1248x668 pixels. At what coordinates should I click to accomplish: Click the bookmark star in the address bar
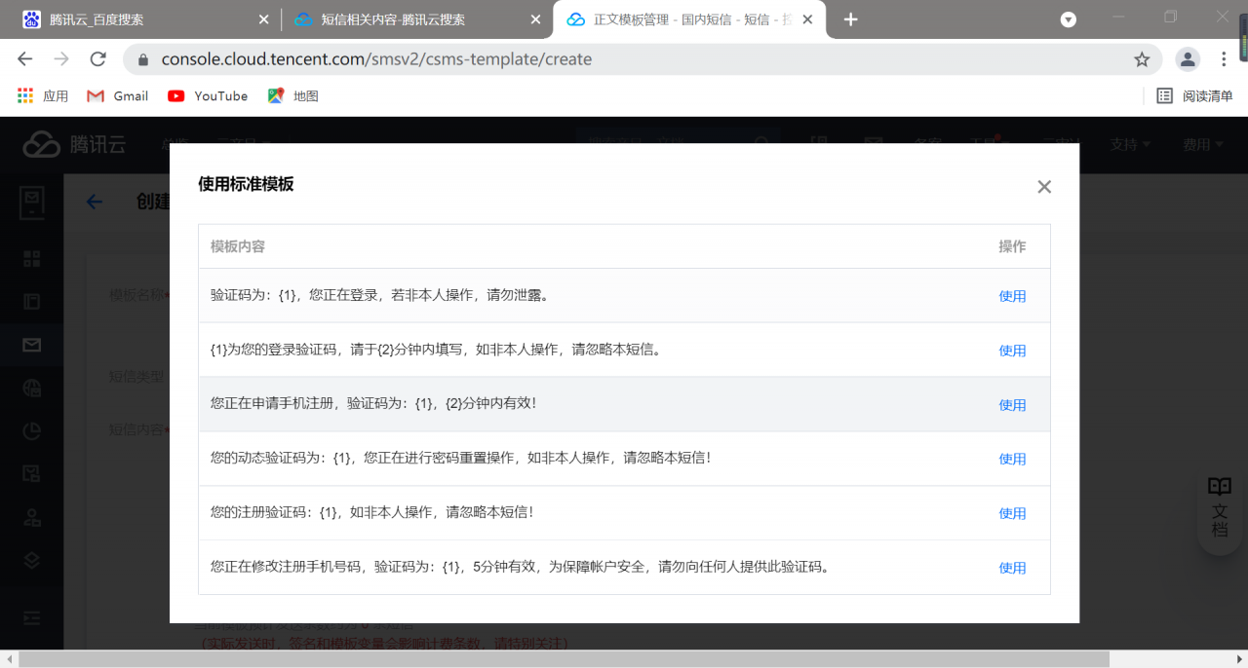[1142, 59]
